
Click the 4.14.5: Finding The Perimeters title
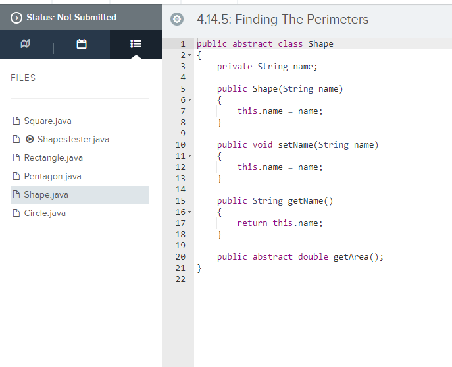282,19
